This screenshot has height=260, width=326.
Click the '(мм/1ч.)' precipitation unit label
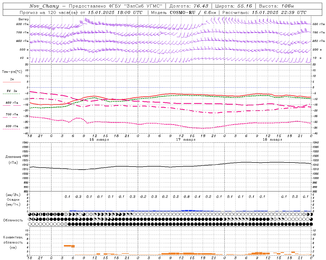pyautogui.click(x=13, y=204)
